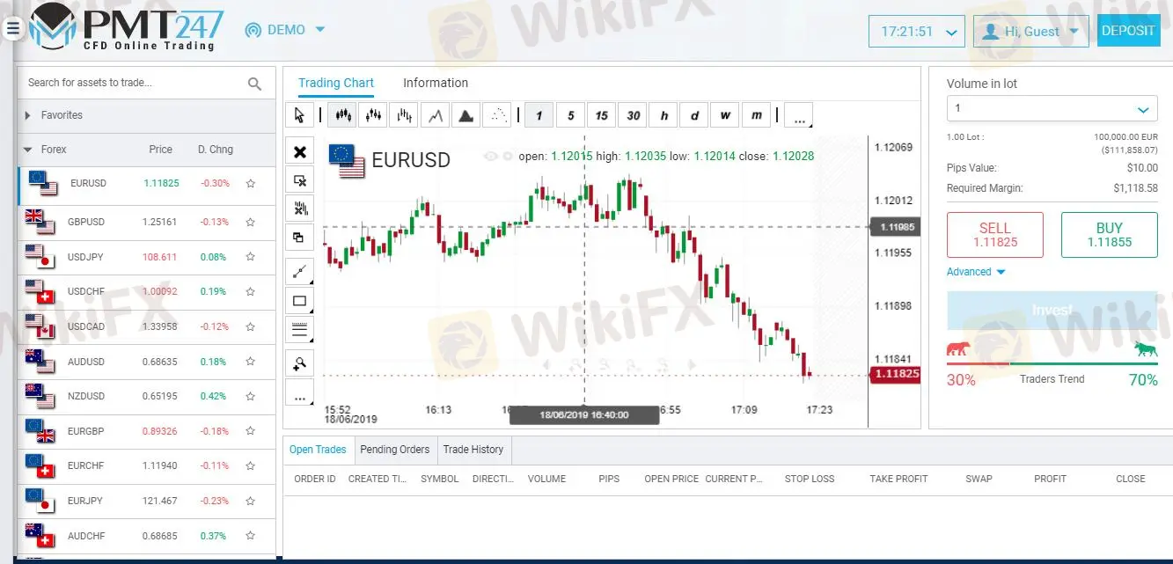Select the crosshair pointer tool
Viewport: 1173px width, 564px height.
300,114
